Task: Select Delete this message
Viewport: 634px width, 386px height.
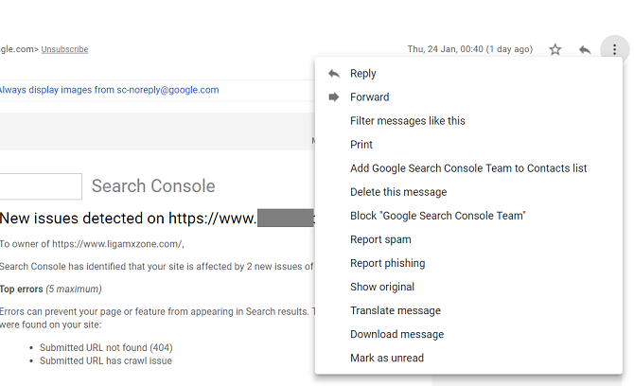Action: click(468, 192)
